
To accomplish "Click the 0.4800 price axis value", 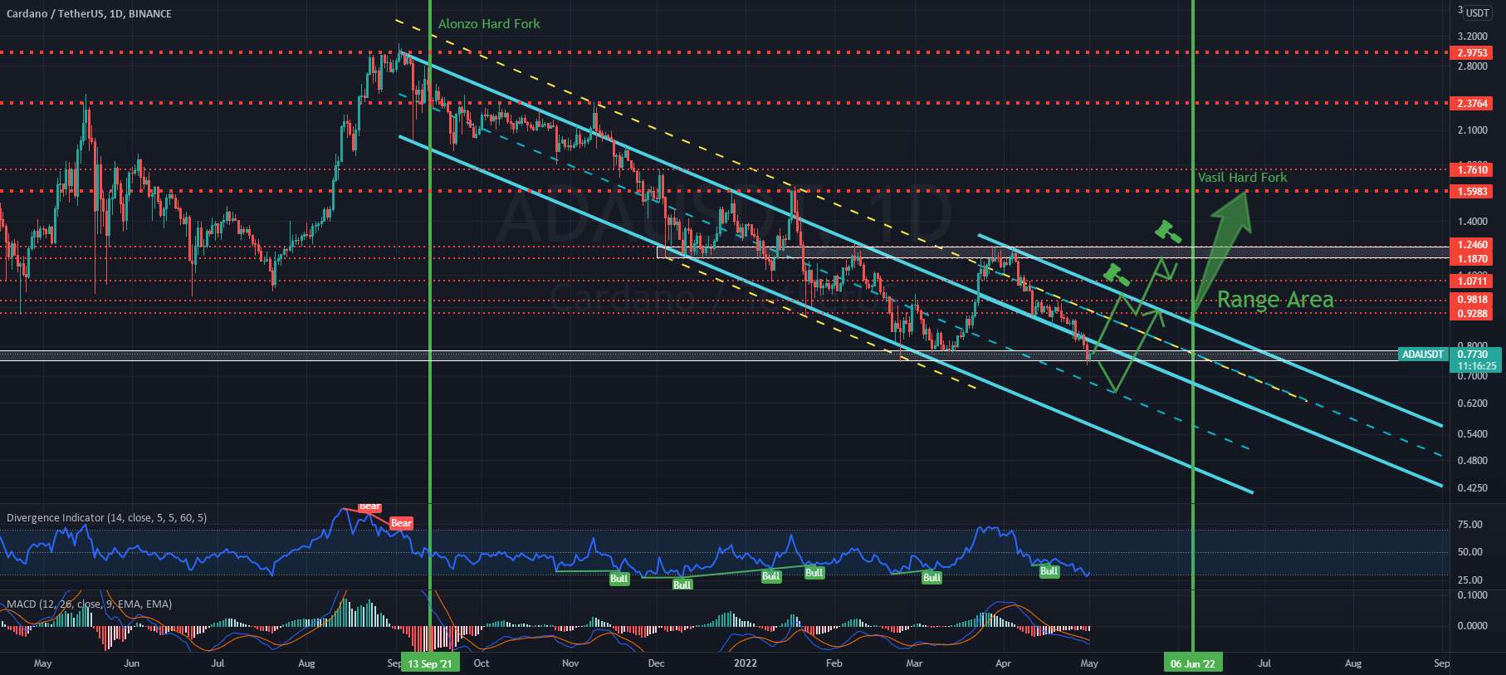I will coord(1472,461).
